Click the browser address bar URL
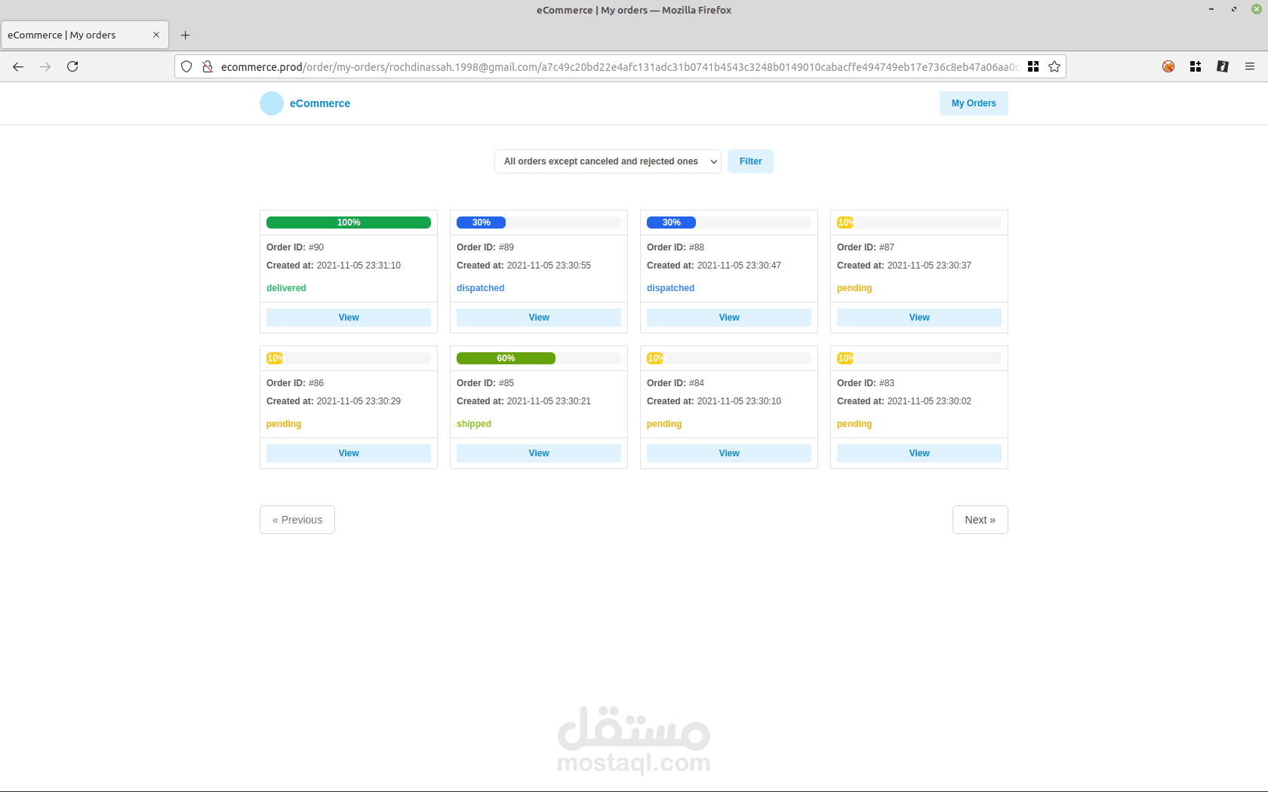The image size is (1268, 792). pos(619,66)
